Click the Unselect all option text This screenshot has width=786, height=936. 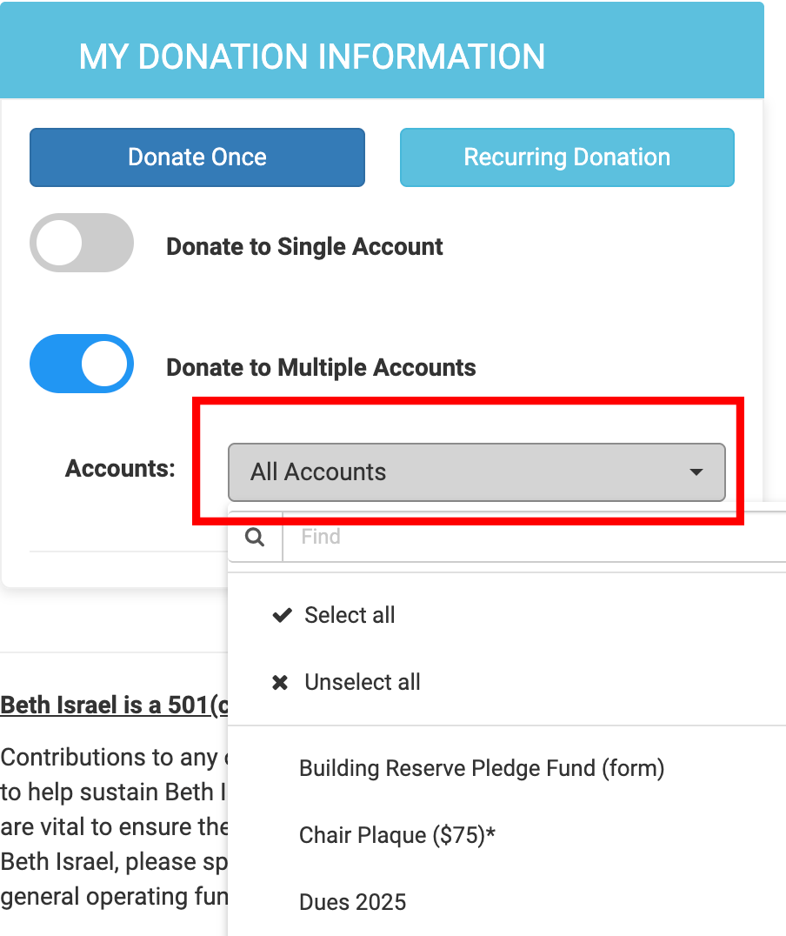coord(362,683)
